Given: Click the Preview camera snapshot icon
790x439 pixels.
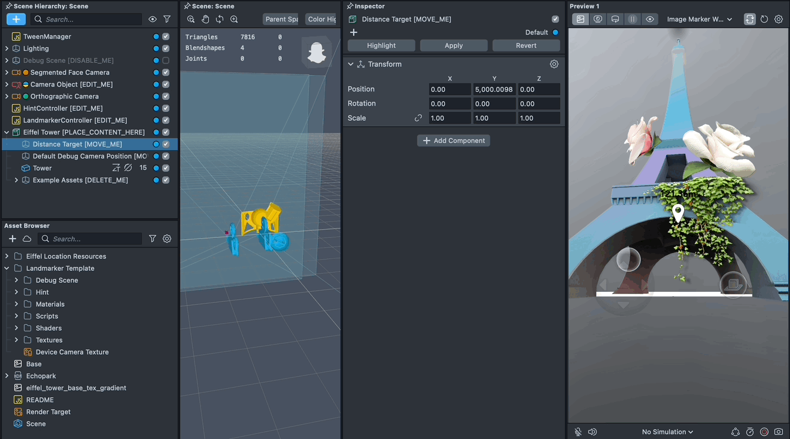Looking at the screenshot, I should click(x=778, y=432).
